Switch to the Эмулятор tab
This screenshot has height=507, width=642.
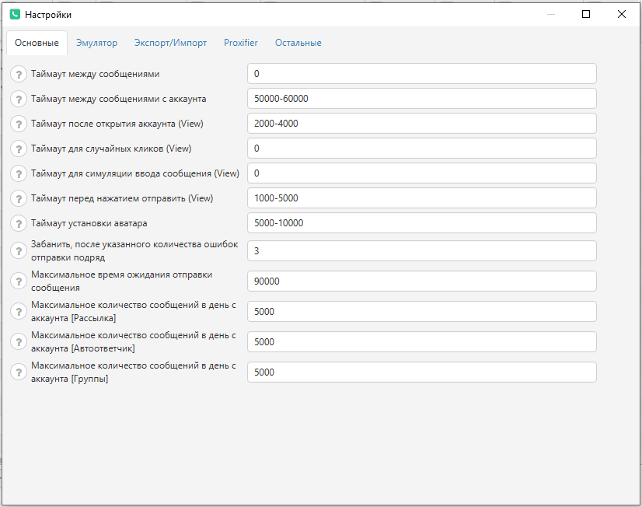[x=96, y=43]
